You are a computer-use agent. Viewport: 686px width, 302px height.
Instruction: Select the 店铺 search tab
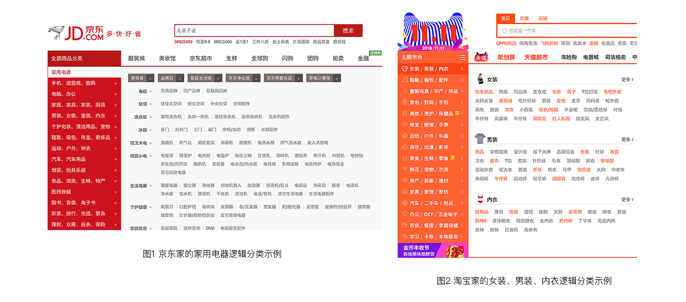pos(543,19)
